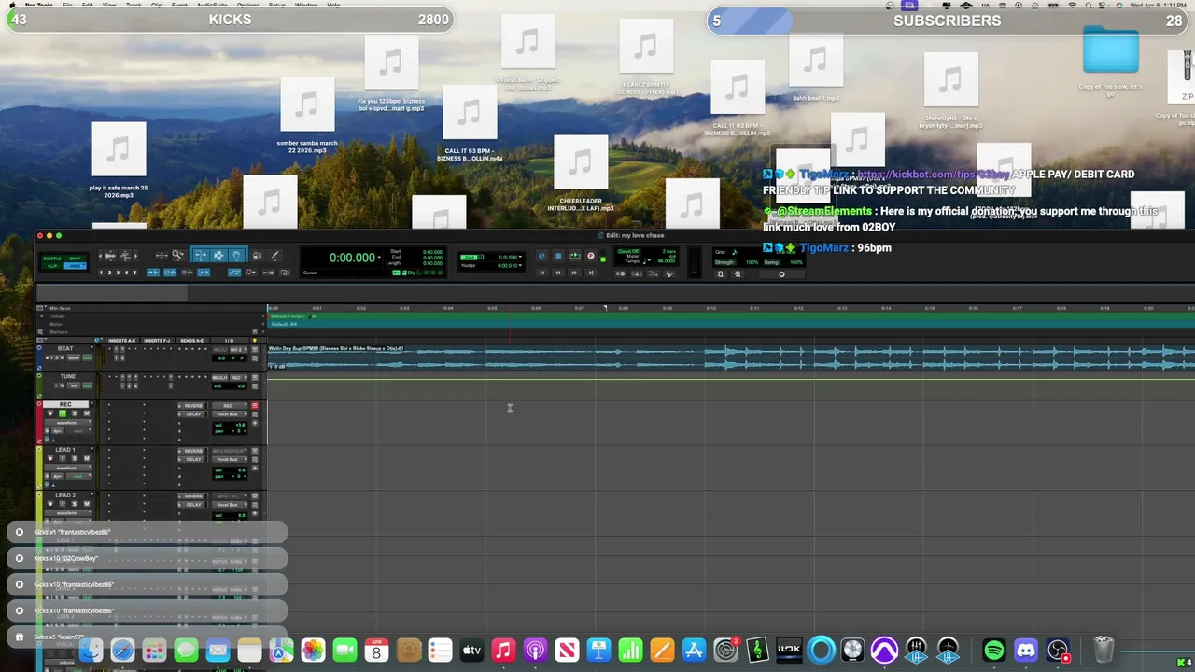Screen dimensions: 1195x672
Task: Click the Go to End transport button
Action: (x=591, y=273)
